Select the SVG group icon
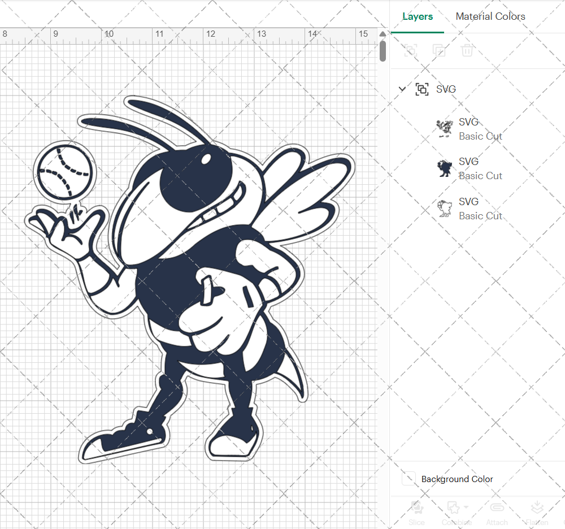The height and width of the screenshot is (529, 565). coord(422,89)
